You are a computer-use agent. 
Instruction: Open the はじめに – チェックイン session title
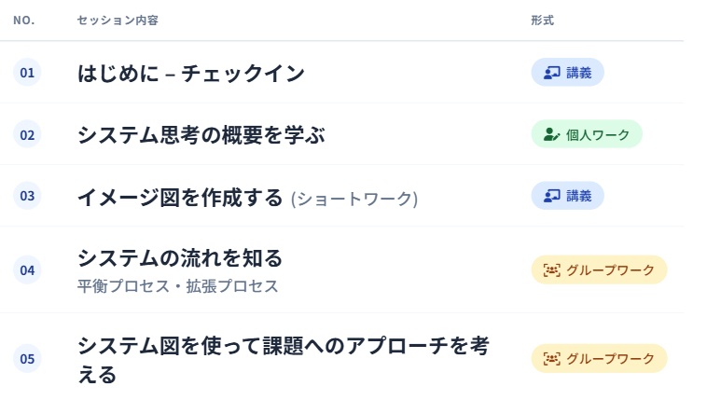point(190,73)
